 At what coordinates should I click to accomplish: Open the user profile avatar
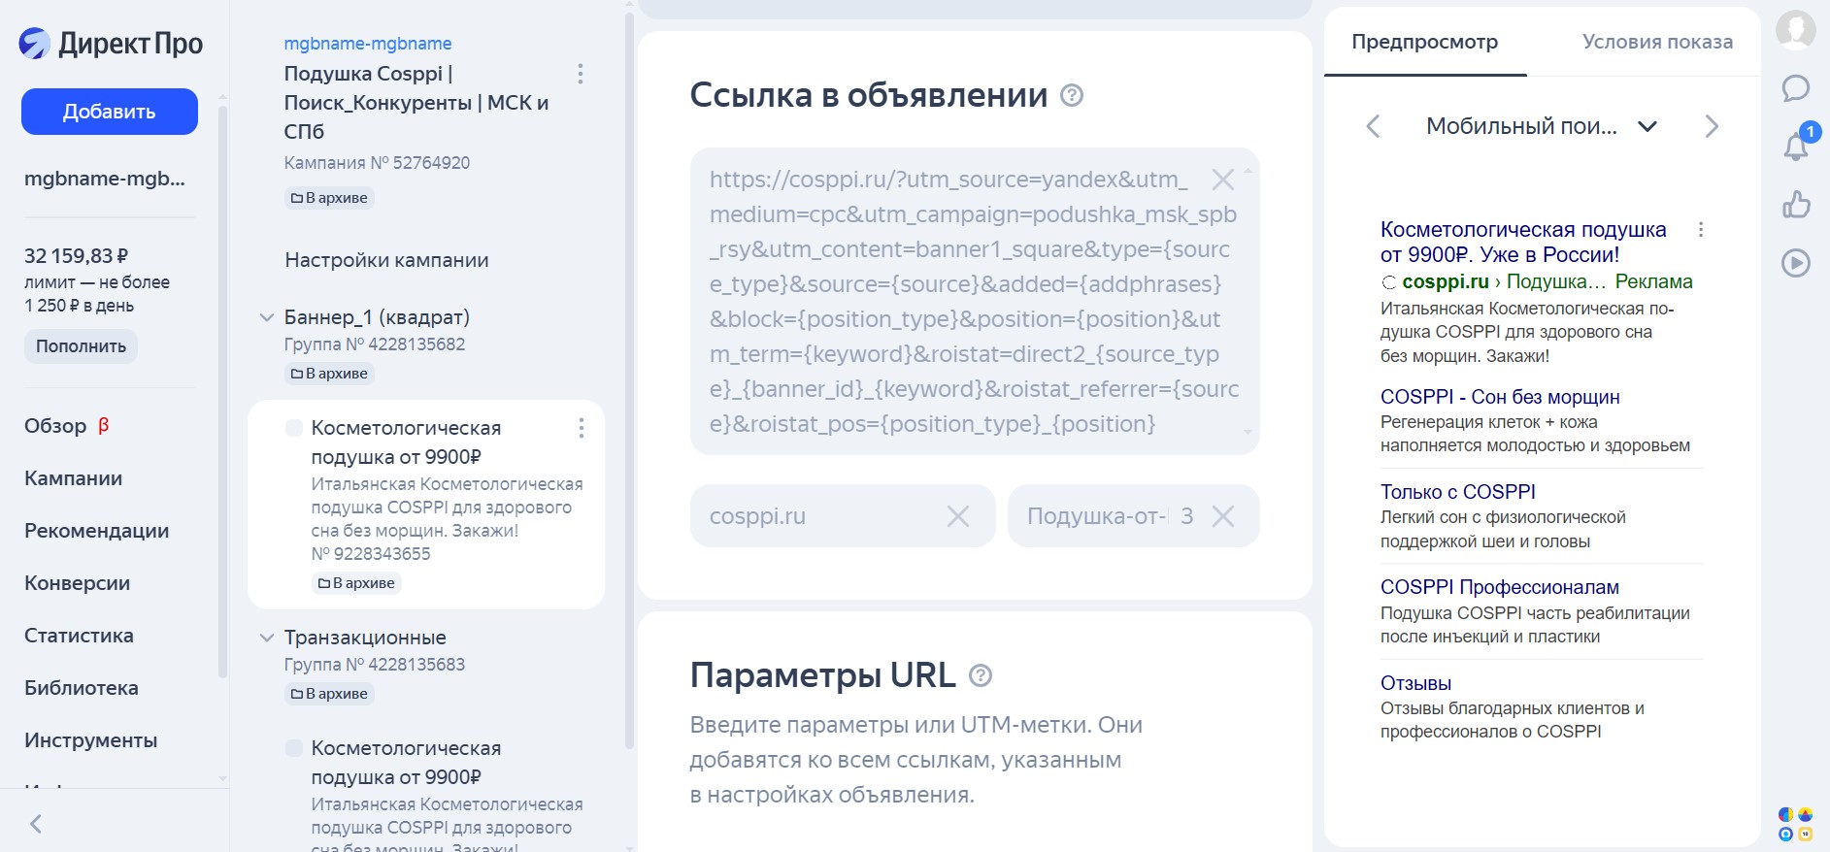[1796, 30]
